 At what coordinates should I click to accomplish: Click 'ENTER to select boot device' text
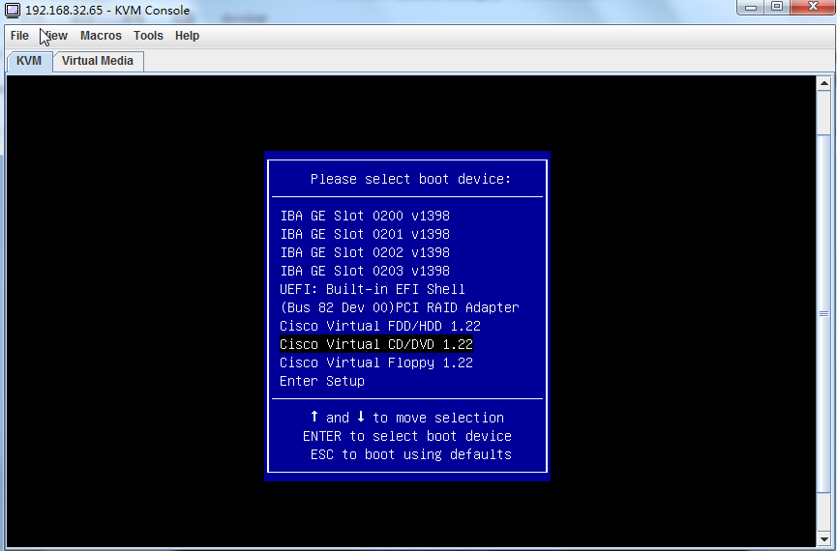point(407,436)
